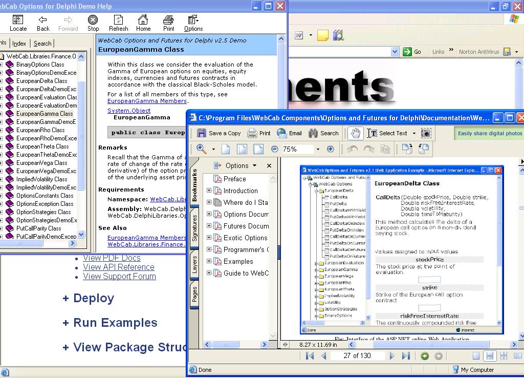Screen dimensions: 524x378
Task: Click the Go button in browser address bar
Action: coord(412,52)
